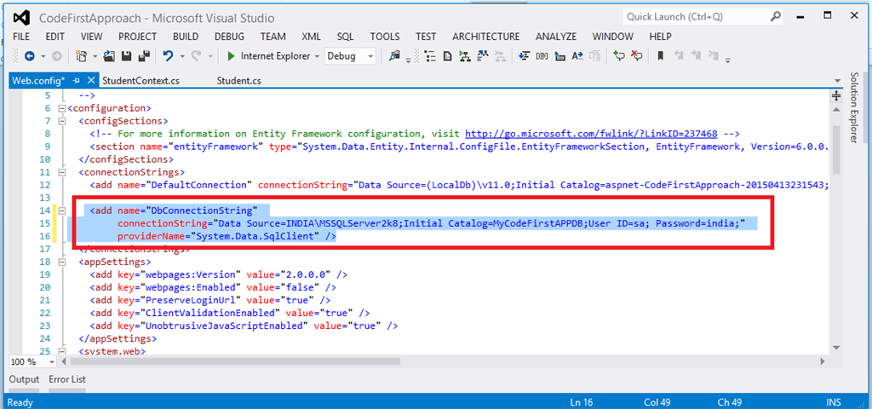The image size is (872, 409).
Task: Click the New Project toolbar icon
Action: tap(81, 56)
